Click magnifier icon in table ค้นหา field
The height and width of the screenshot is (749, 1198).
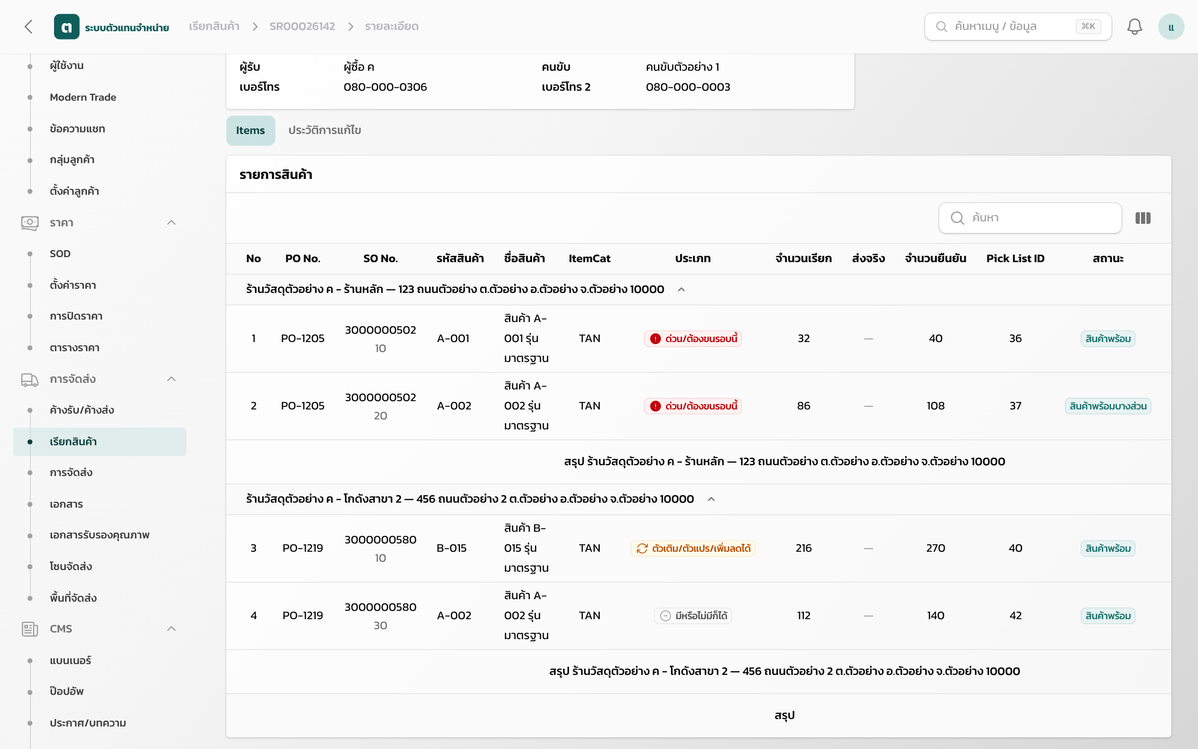coord(958,218)
